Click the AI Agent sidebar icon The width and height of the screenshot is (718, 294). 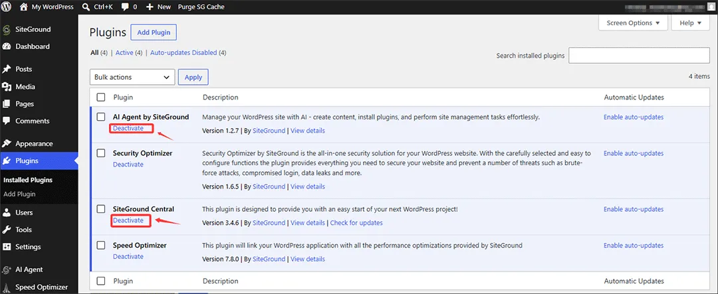tap(7, 269)
